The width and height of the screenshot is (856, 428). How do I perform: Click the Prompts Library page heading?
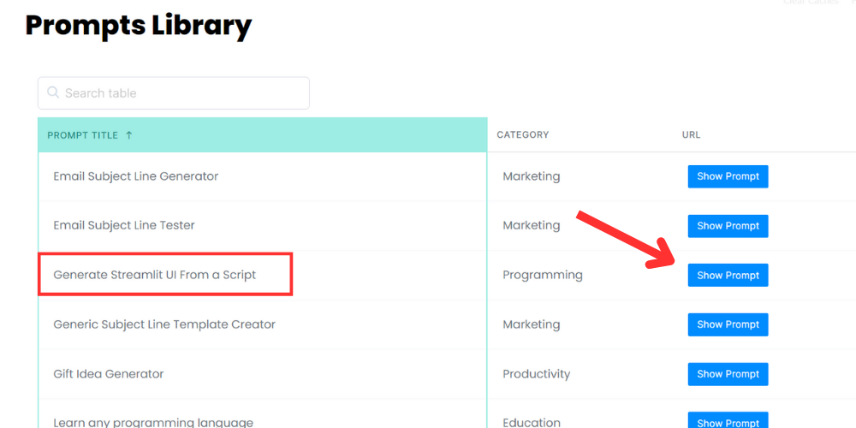click(139, 25)
